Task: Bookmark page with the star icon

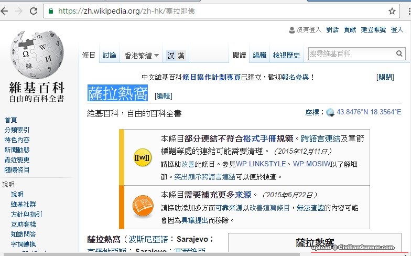Action: [392, 11]
